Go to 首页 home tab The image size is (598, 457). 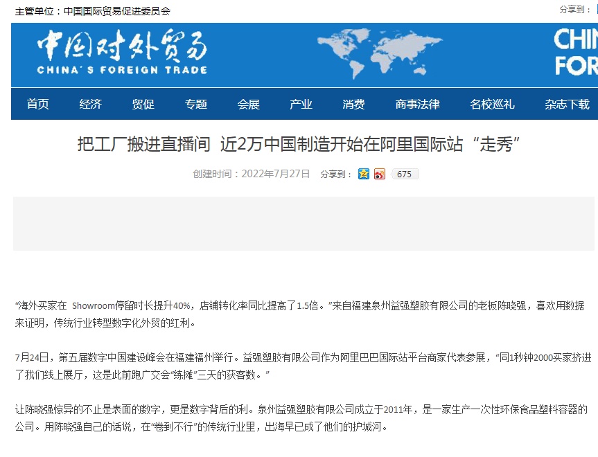coord(38,105)
